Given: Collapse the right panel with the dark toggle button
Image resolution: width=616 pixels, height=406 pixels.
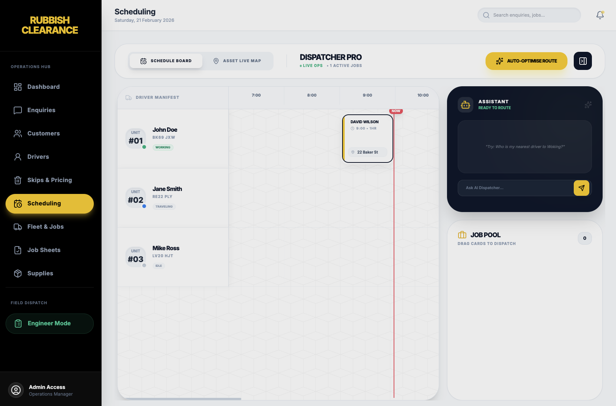Looking at the screenshot, I should click(583, 61).
